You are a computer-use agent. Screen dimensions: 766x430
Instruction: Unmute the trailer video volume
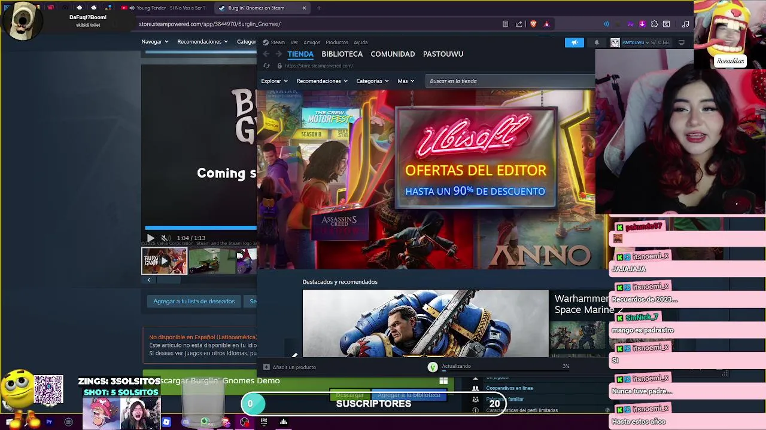click(165, 238)
